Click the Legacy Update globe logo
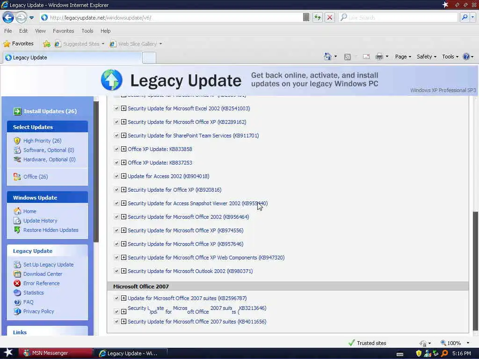This screenshot has width=479, height=359. (x=112, y=80)
